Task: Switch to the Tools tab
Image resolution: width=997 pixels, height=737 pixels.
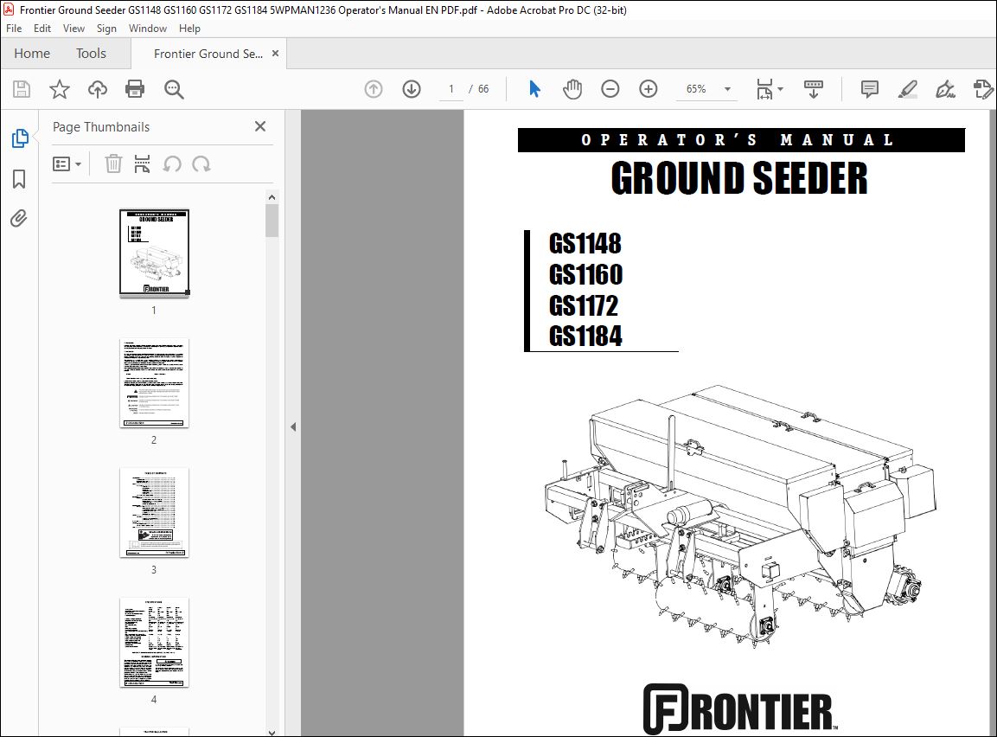Action: click(91, 54)
